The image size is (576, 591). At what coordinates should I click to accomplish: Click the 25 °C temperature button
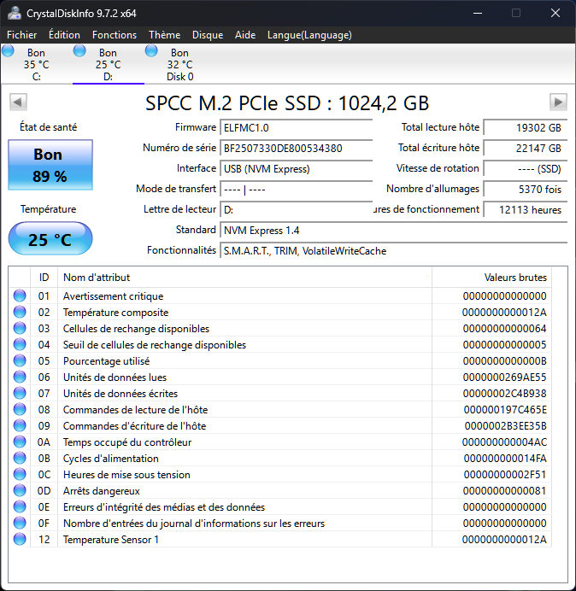[50, 238]
